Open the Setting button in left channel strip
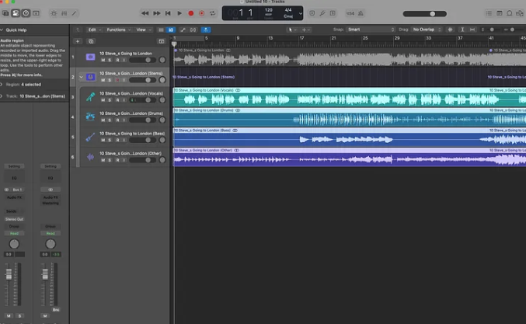The width and height of the screenshot is (526, 324). pyautogui.click(x=14, y=166)
